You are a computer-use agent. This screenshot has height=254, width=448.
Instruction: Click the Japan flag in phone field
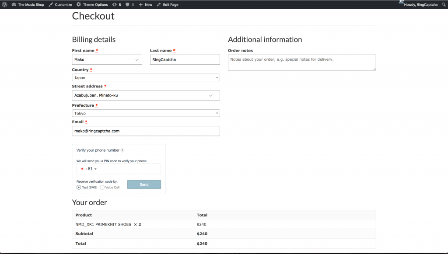tap(82, 169)
